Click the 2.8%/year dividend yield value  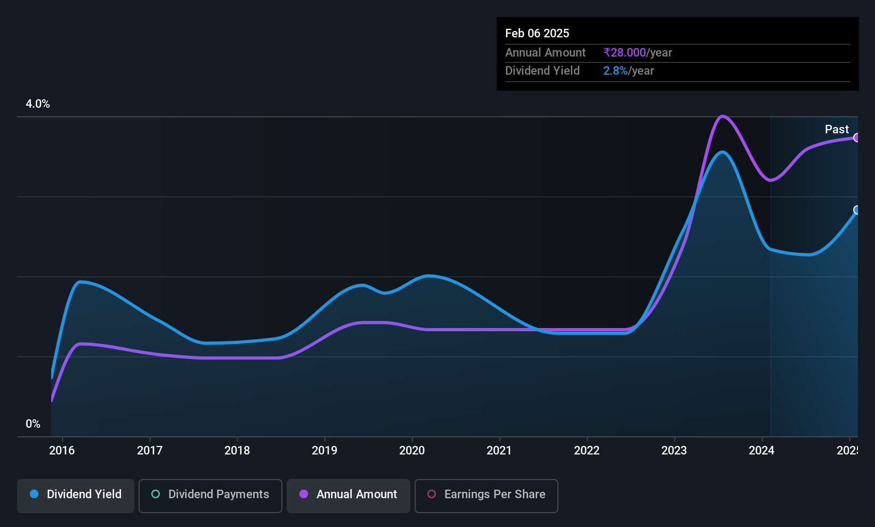629,71
